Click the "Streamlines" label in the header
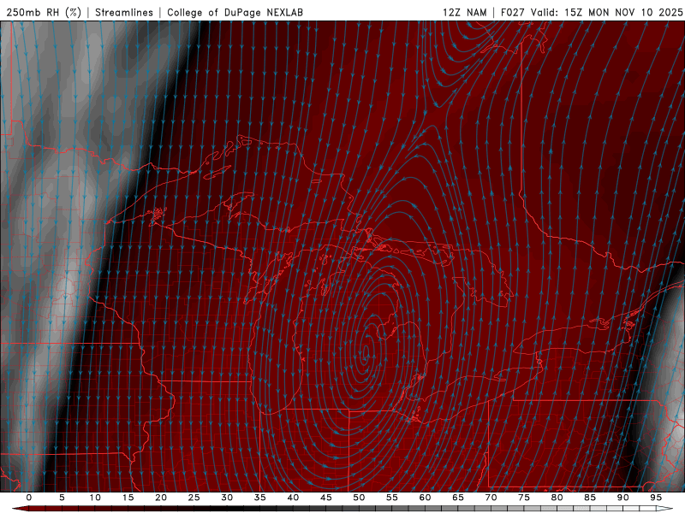The width and height of the screenshot is (685, 513). tap(124, 12)
